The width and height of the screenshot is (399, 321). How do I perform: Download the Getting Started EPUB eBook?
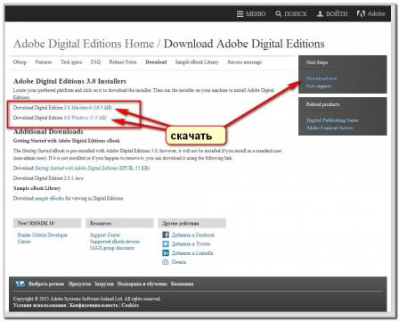(x=92, y=169)
